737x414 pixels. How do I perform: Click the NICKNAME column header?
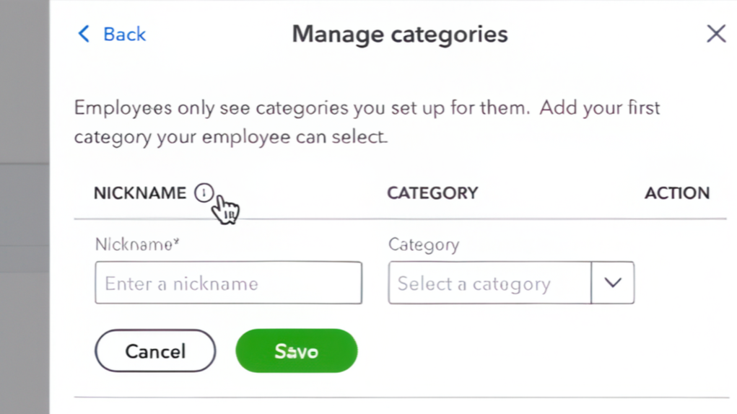(140, 193)
